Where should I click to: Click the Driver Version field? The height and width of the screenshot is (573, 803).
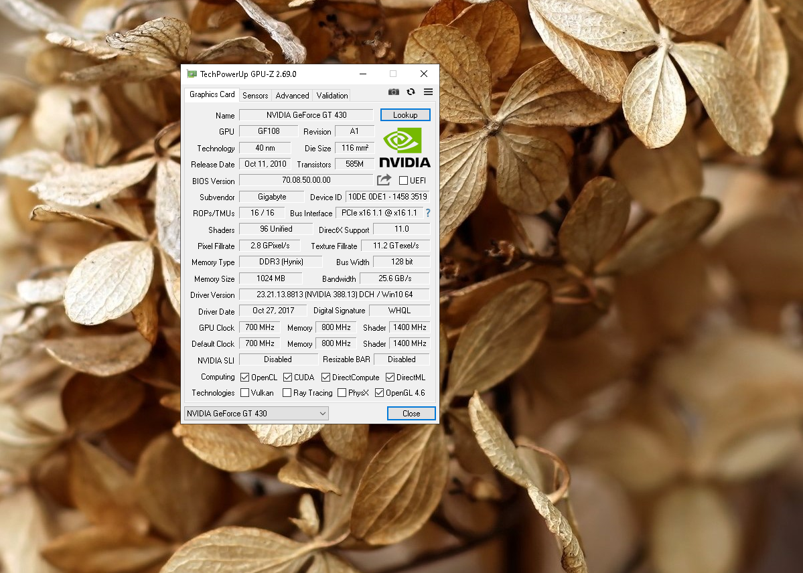[x=334, y=295]
